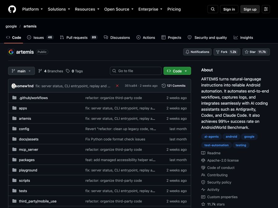The image size is (278, 208).
Task: Click the Go to file search field
Action: (x=136, y=71)
